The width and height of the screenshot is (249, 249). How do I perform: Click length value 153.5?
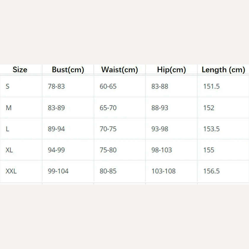pyautogui.click(x=211, y=129)
